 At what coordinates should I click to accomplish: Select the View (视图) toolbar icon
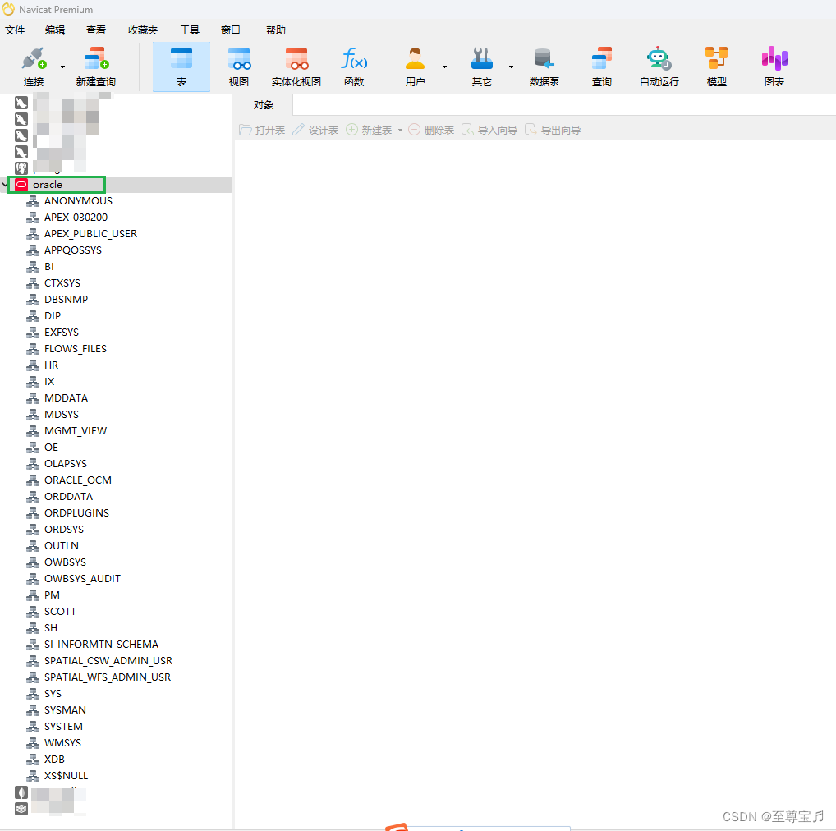pos(239,58)
